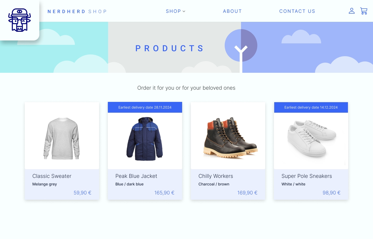This screenshot has width=373, height=239.
Task: Click the PRODUCTS heading in the banner
Action: 170,48
